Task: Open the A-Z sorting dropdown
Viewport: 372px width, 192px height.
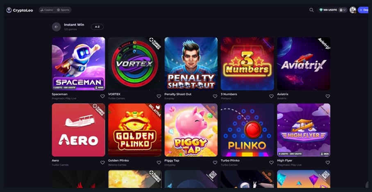Action: (x=97, y=27)
